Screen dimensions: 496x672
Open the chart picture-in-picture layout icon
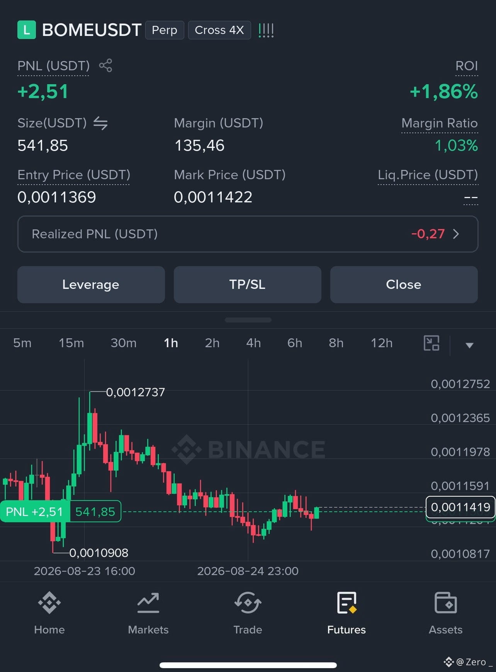431,343
